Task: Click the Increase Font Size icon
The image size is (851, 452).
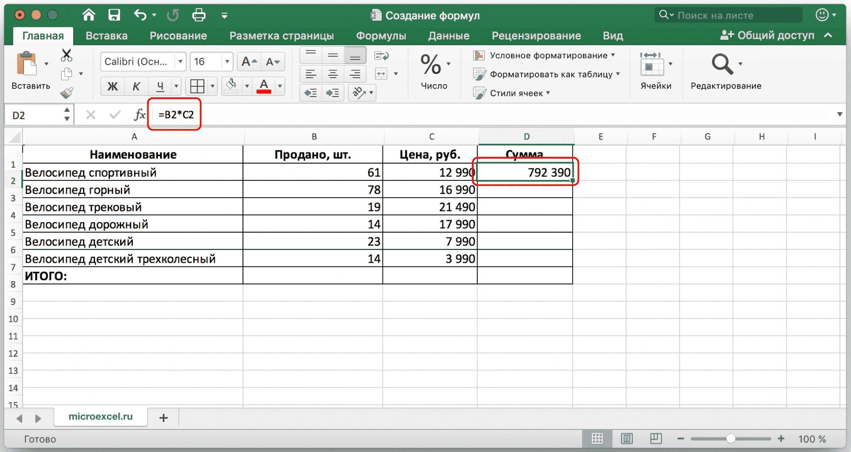Action: [x=248, y=62]
